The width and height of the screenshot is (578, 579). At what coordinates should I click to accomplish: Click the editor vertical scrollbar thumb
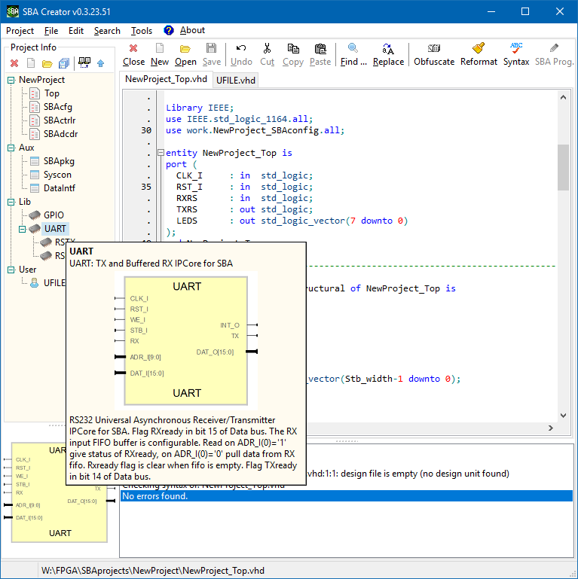click(x=563, y=167)
